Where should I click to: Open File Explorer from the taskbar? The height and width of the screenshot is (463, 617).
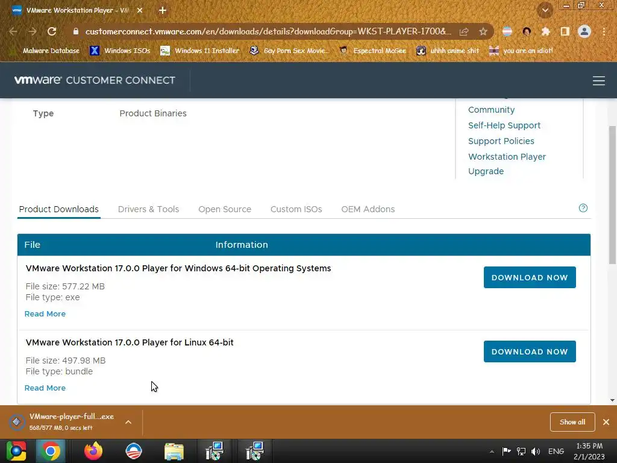coord(174,451)
